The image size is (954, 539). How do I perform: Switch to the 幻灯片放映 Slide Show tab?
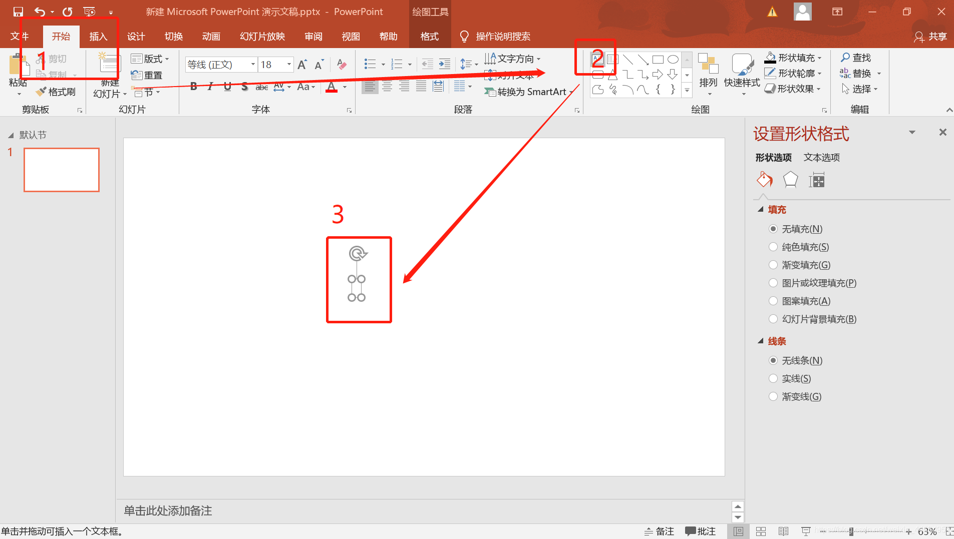coord(262,36)
